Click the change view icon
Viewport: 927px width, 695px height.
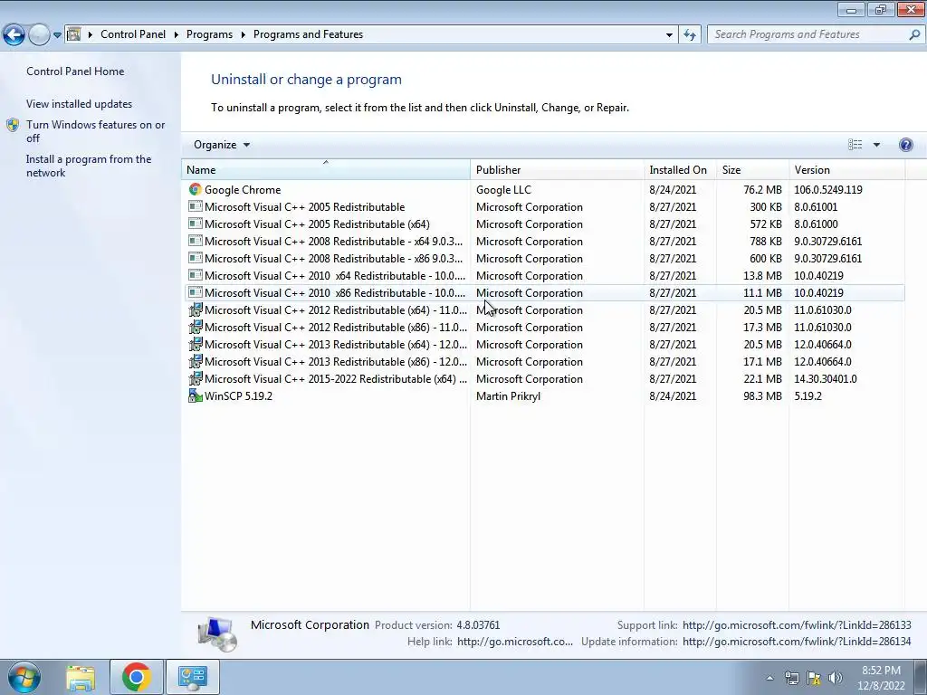pos(855,145)
